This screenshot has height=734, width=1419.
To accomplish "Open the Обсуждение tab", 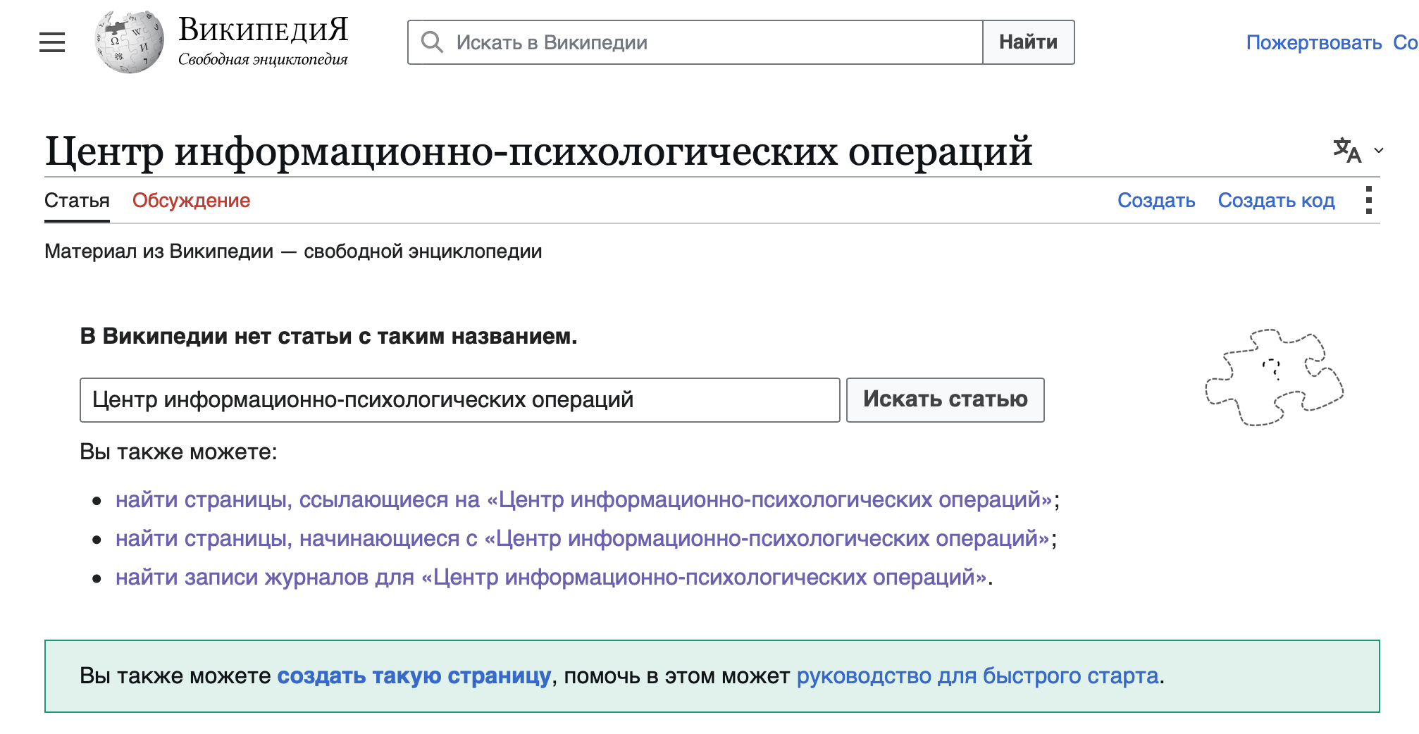I will pyautogui.click(x=191, y=201).
